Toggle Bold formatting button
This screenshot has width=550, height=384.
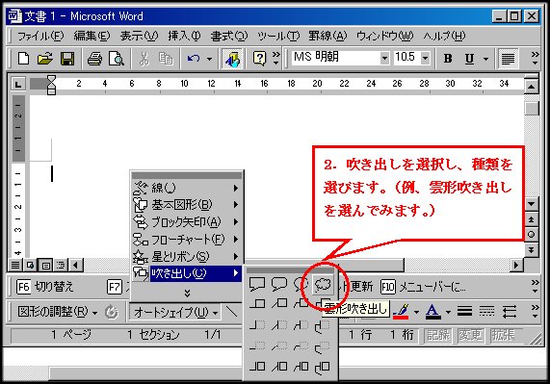coord(448,59)
